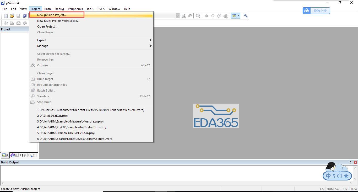
Task: Click Build Output vertical scrollbar down arrow
Action: pyautogui.click(x=355, y=179)
